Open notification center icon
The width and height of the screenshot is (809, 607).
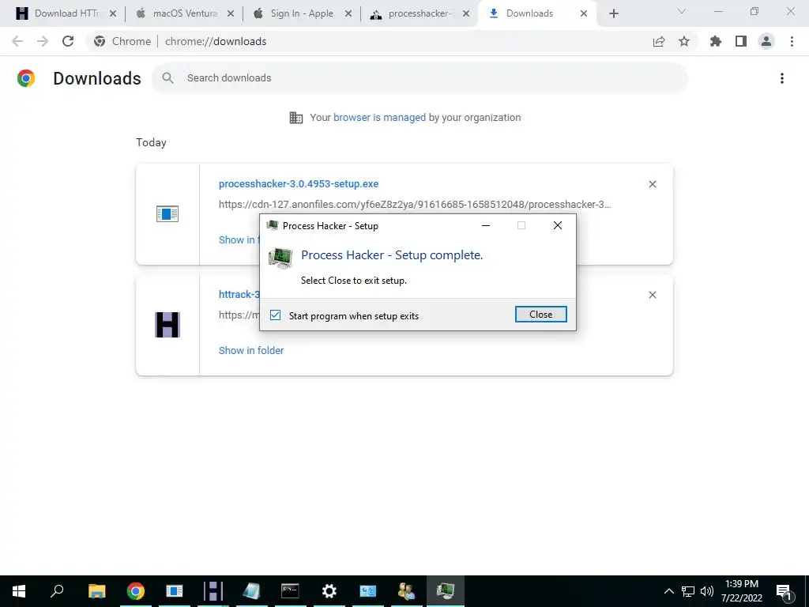(x=785, y=591)
